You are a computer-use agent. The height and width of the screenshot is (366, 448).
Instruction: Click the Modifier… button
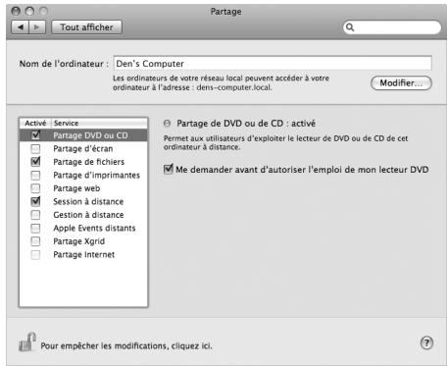[x=401, y=83]
